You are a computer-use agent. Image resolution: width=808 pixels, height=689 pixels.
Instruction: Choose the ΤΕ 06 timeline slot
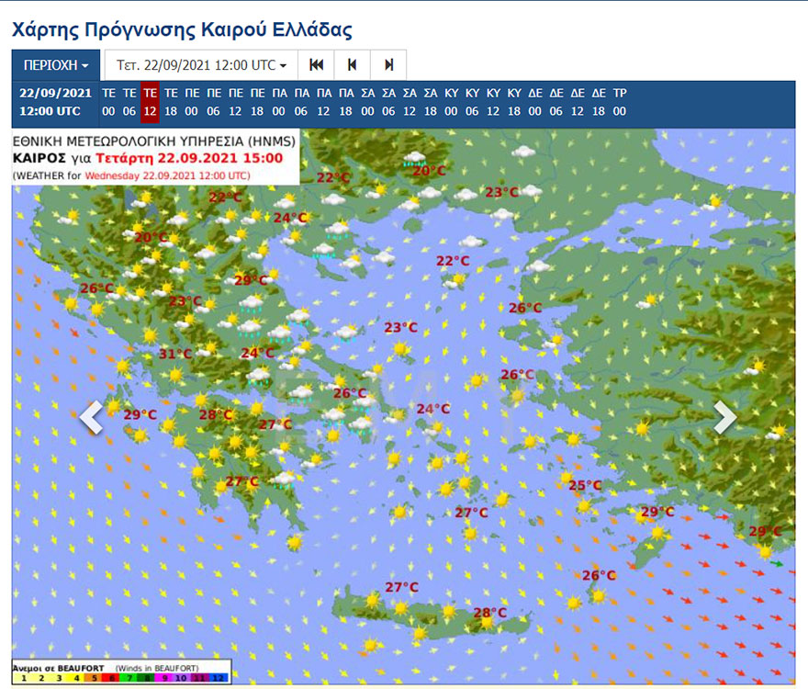[x=129, y=102]
